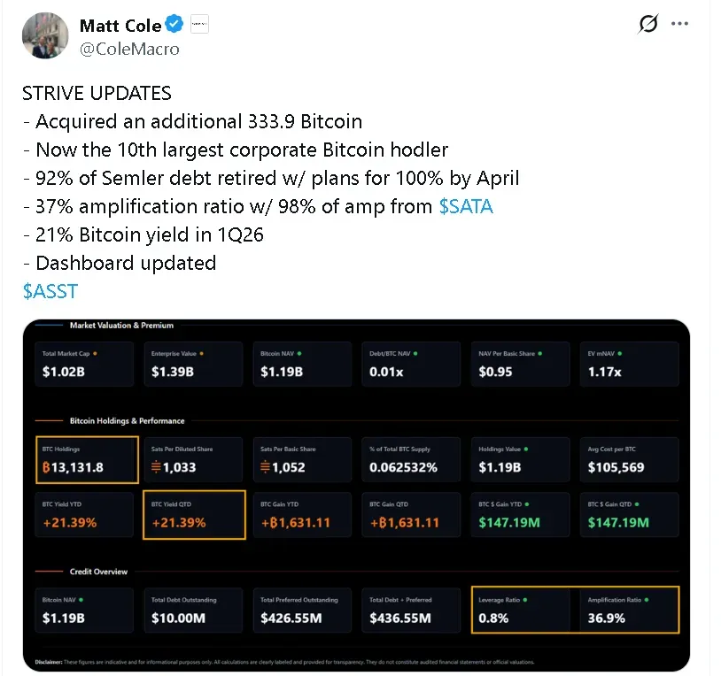The height and width of the screenshot is (676, 721).
Task: Click the BTC $ Gain YTD card
Action: click(x=520, y=514)
